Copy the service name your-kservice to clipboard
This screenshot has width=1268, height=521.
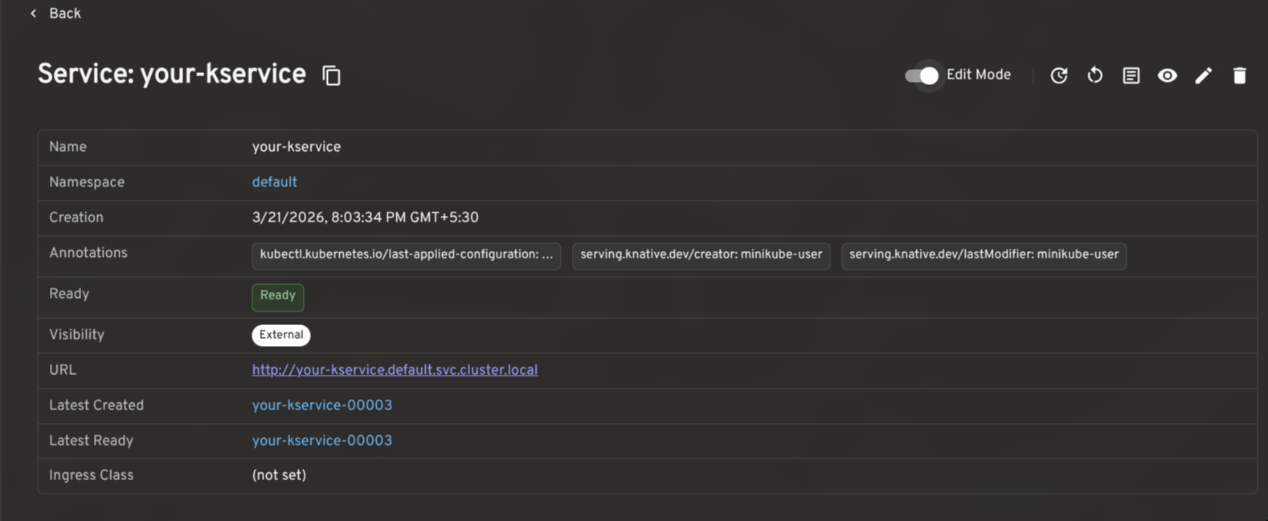click(x=331, y=75)
